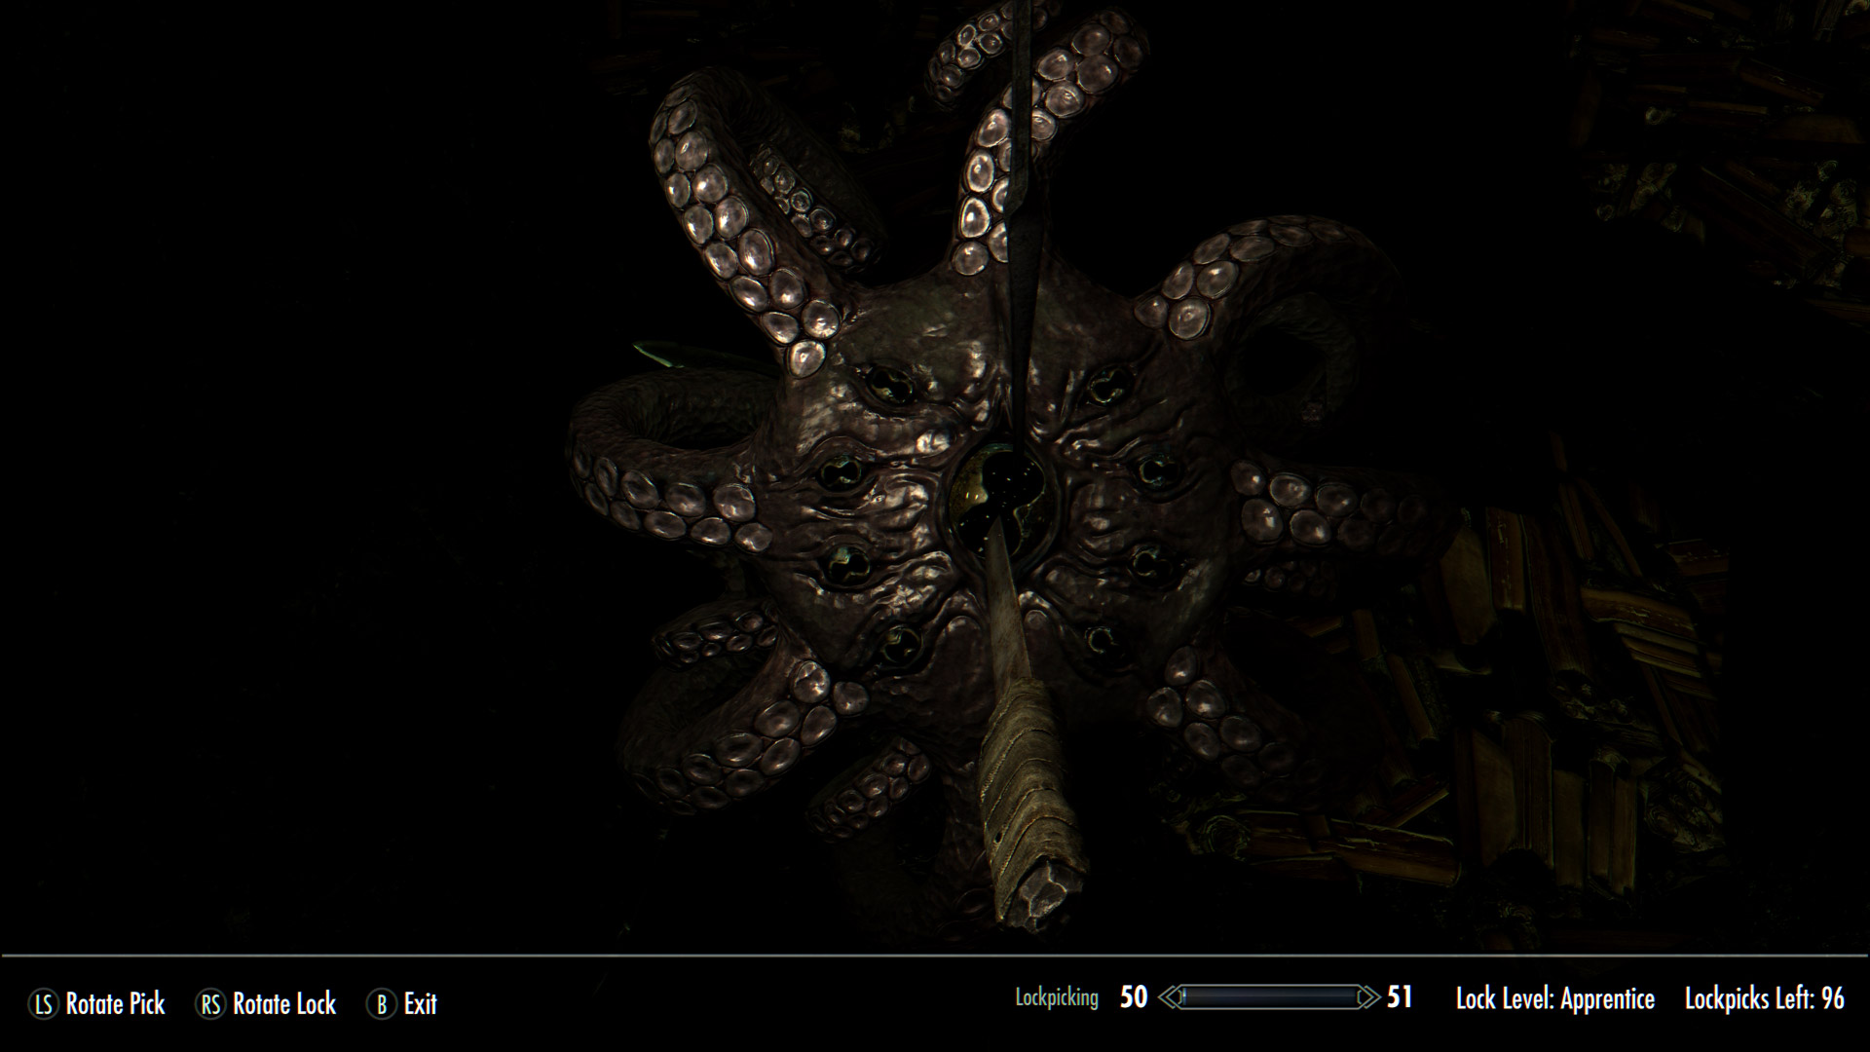This screenshot has height=1052, width=1870.
Task: Click the LS stick button icon
Action: coord(44,1004)
